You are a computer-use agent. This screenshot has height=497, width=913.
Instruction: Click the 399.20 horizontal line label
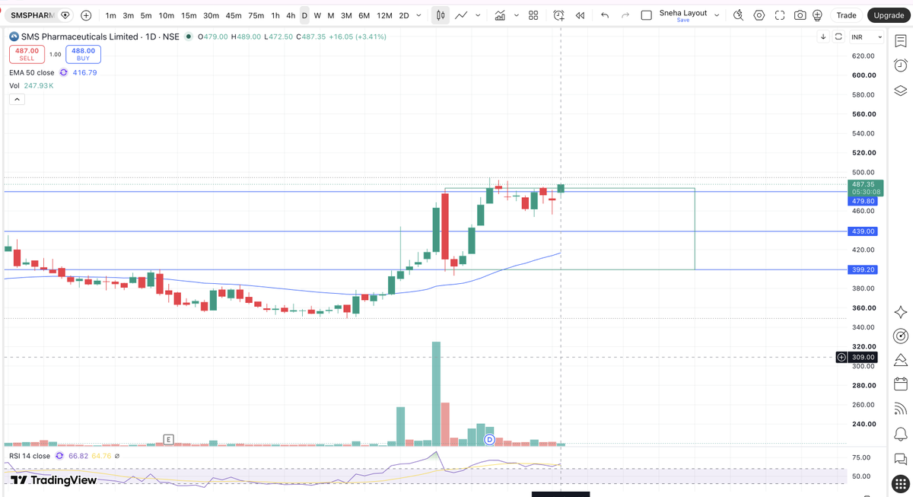click(x=864, y=269)
